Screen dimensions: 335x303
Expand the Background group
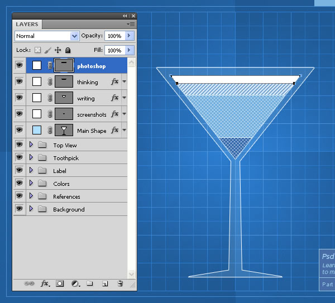tap(31, 208)
